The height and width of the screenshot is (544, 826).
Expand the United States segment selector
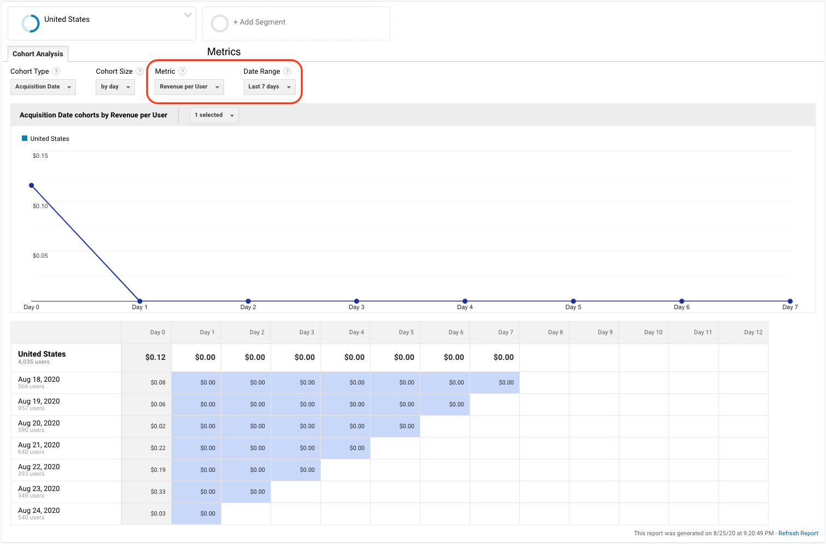[x=188, y=15]
